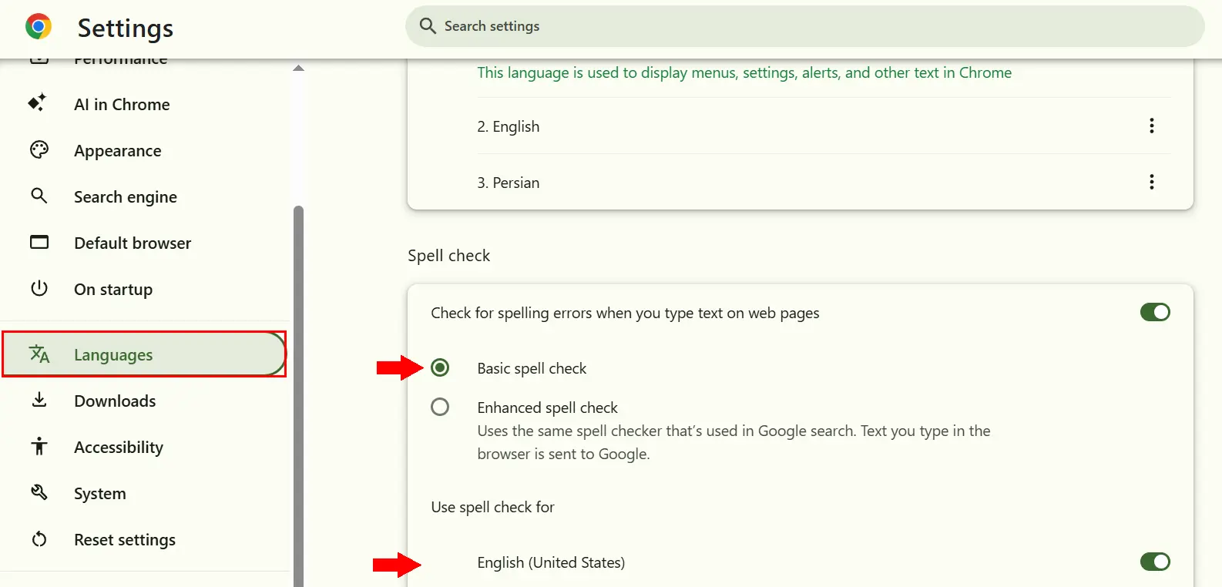1222x587 pixels.
Task: Open Accessibility settings section
Action: point(145,447)
